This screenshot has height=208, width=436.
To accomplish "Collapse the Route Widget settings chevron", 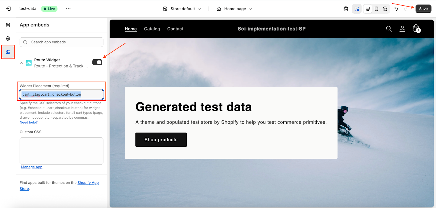I will tap(22, 63).
